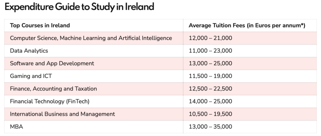This screenshot has height=136, width=321.
Task: Click the 12,500 – 22,500 fee cell
Action: [x=210, y=89]
